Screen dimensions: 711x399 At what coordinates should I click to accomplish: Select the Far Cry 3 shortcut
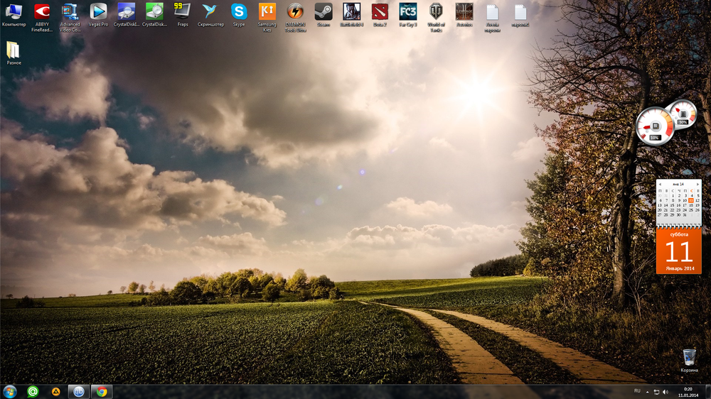click(407, 12)
